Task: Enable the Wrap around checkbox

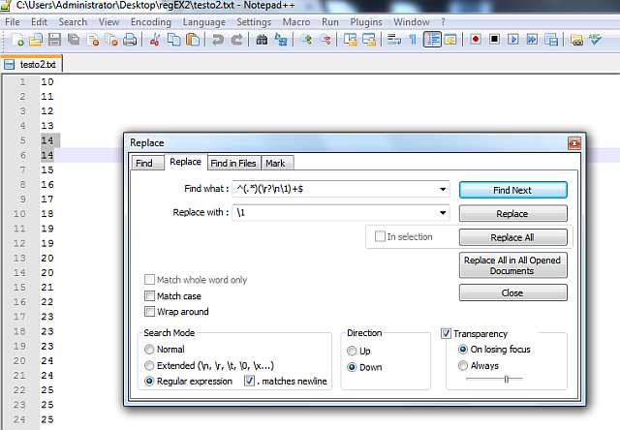Action: (x=149, y=312)
